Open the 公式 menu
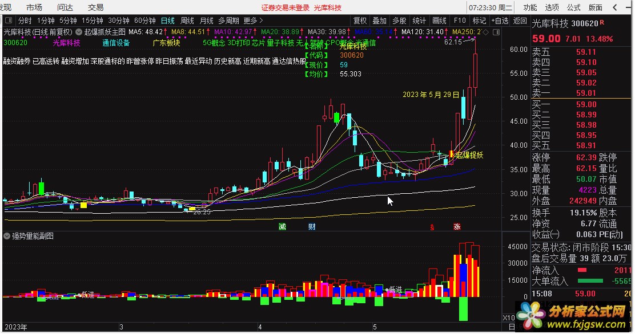Viewport: 635px width, 334px height. click(573, 7)
